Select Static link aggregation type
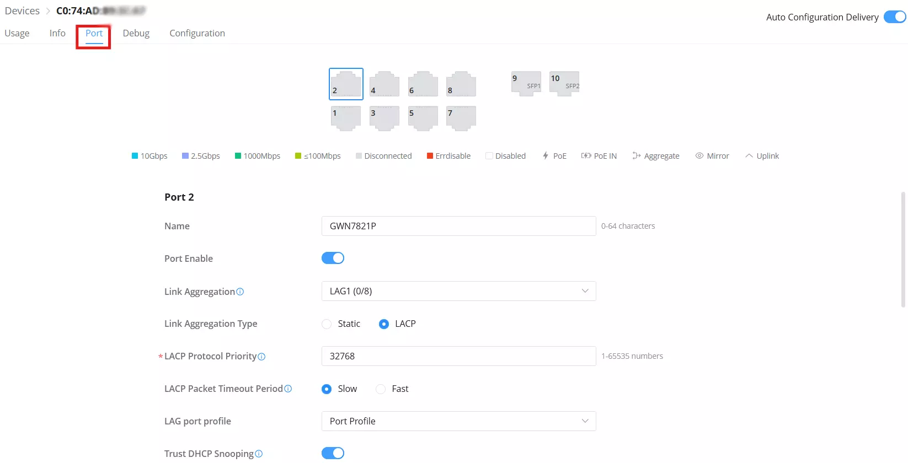This screenshot has width=908, height=463. (x=327, y=324)
